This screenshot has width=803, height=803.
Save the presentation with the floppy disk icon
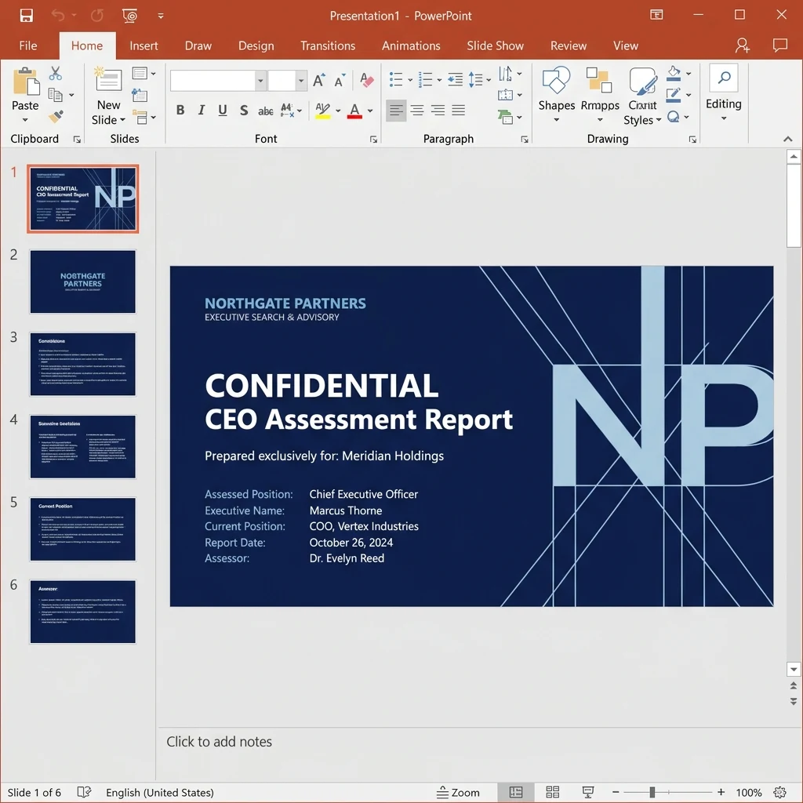tap(26, 16)
